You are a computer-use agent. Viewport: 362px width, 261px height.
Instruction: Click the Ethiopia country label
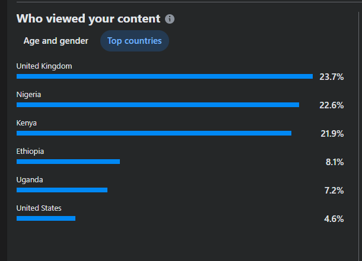click(x=30, y=152)
